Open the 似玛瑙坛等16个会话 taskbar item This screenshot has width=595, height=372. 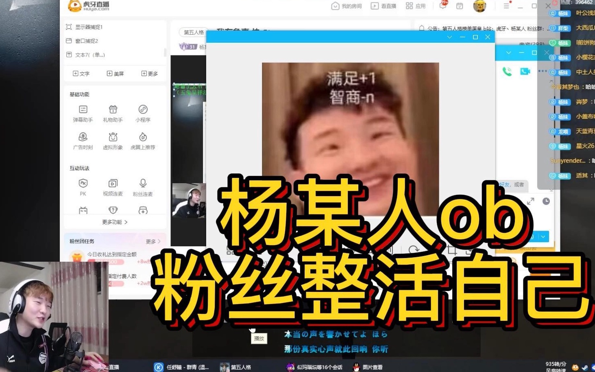[314, 367]
